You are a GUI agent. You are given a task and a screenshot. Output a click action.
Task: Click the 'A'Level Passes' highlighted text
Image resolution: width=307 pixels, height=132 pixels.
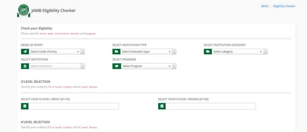tap(88, 128)
